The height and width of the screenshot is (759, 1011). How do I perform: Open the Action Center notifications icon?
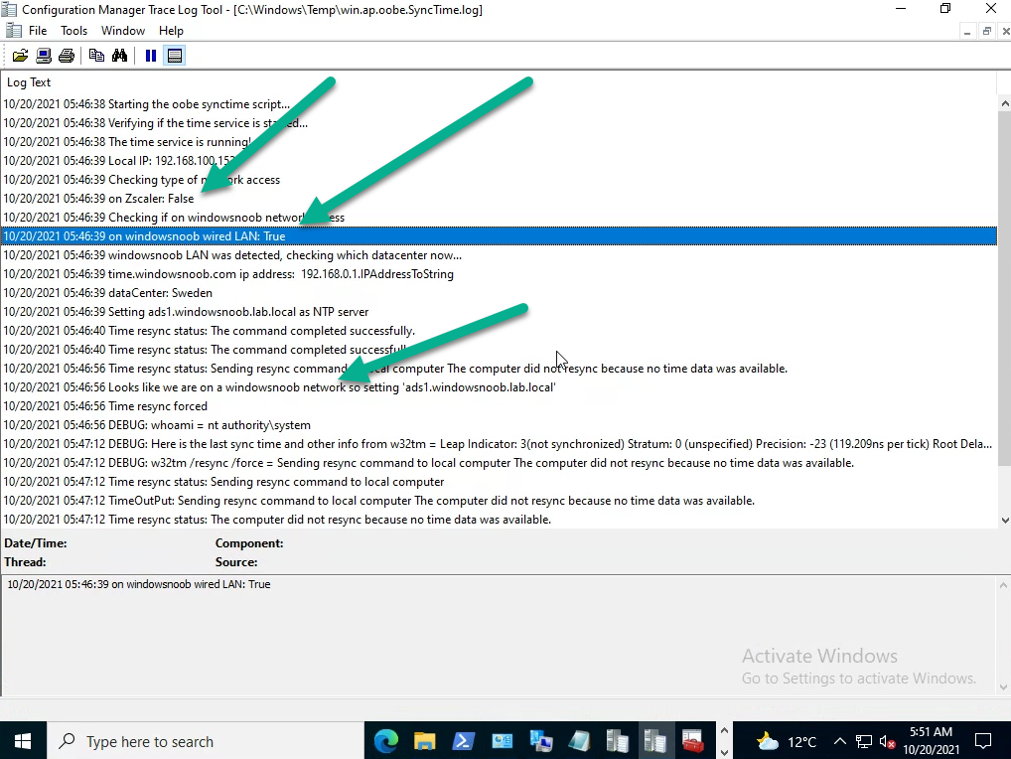click(983, 741)
